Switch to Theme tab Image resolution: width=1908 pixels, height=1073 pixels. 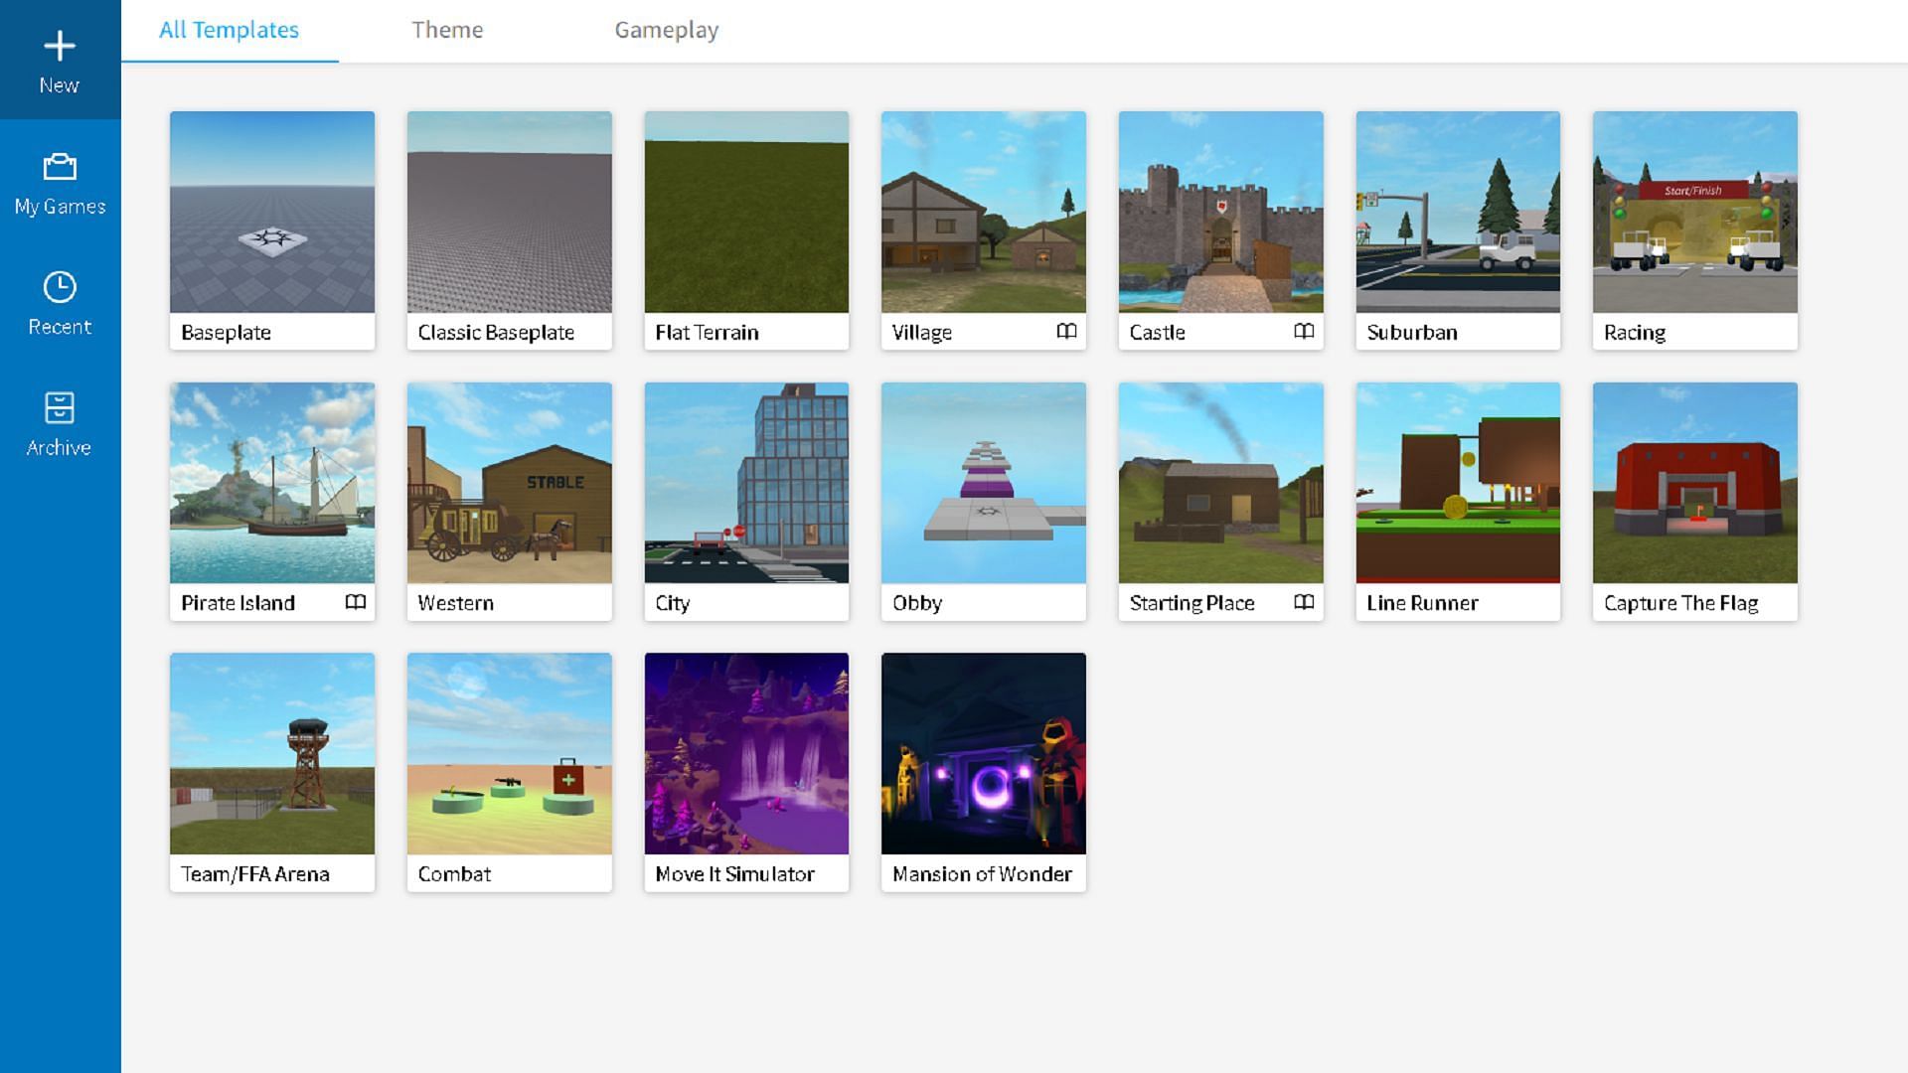[x=447, y=29]
